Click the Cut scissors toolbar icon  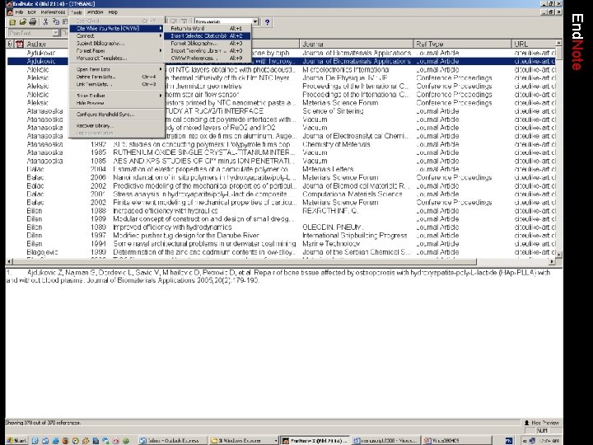tap(45, 22)
